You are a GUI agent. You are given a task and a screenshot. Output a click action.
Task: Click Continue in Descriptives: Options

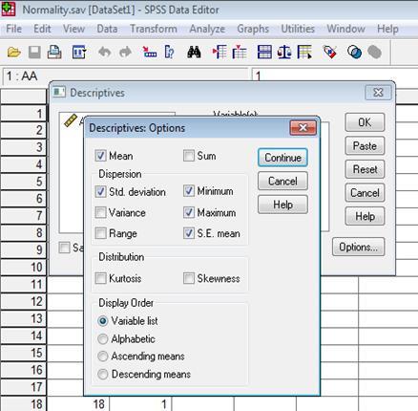[282, 158]
